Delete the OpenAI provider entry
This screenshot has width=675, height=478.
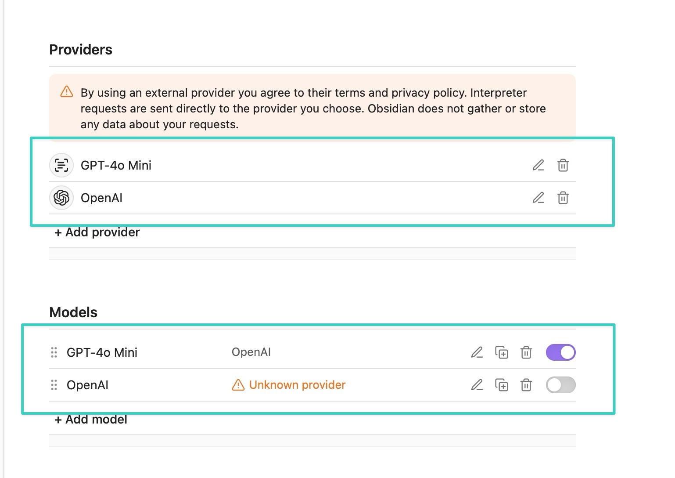pyautogui.click(x=563, y=198)
